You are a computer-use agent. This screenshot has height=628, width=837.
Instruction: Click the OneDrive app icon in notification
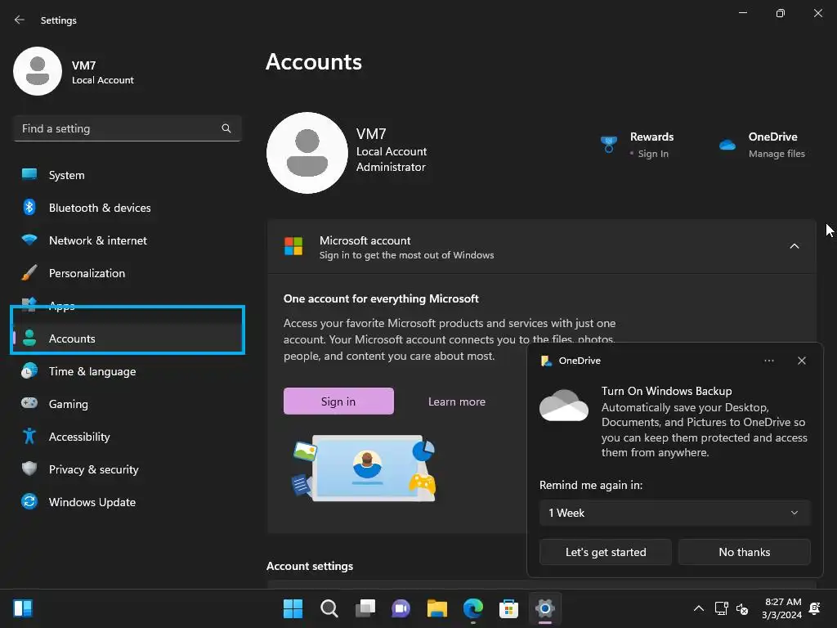pos(546,361)
